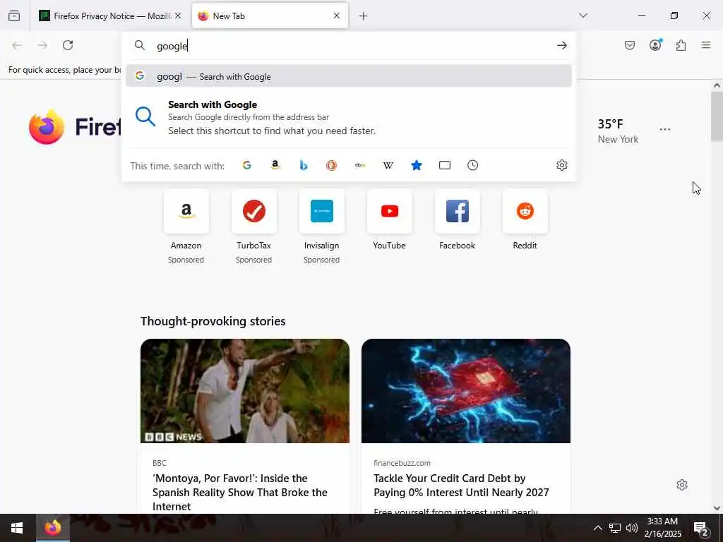Image resolution: width=723 pixels, height=542 pixels.
Task: Search this time with eBay icon
Action: tap(360, 165)
